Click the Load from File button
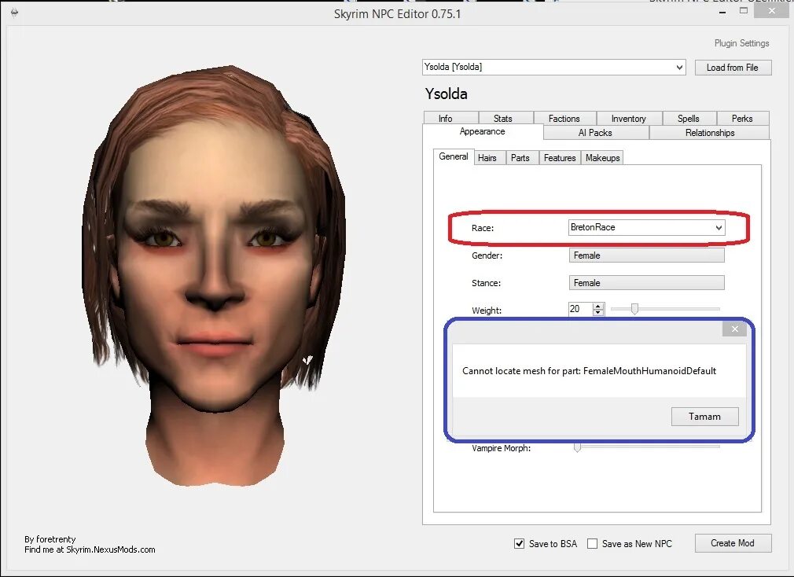This screenshot has width=794, height=577. 733,68
